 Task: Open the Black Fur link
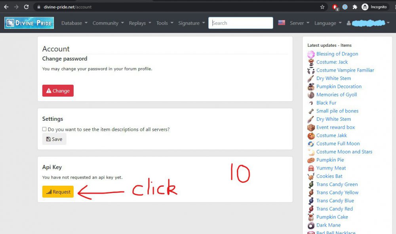point(326,103)
